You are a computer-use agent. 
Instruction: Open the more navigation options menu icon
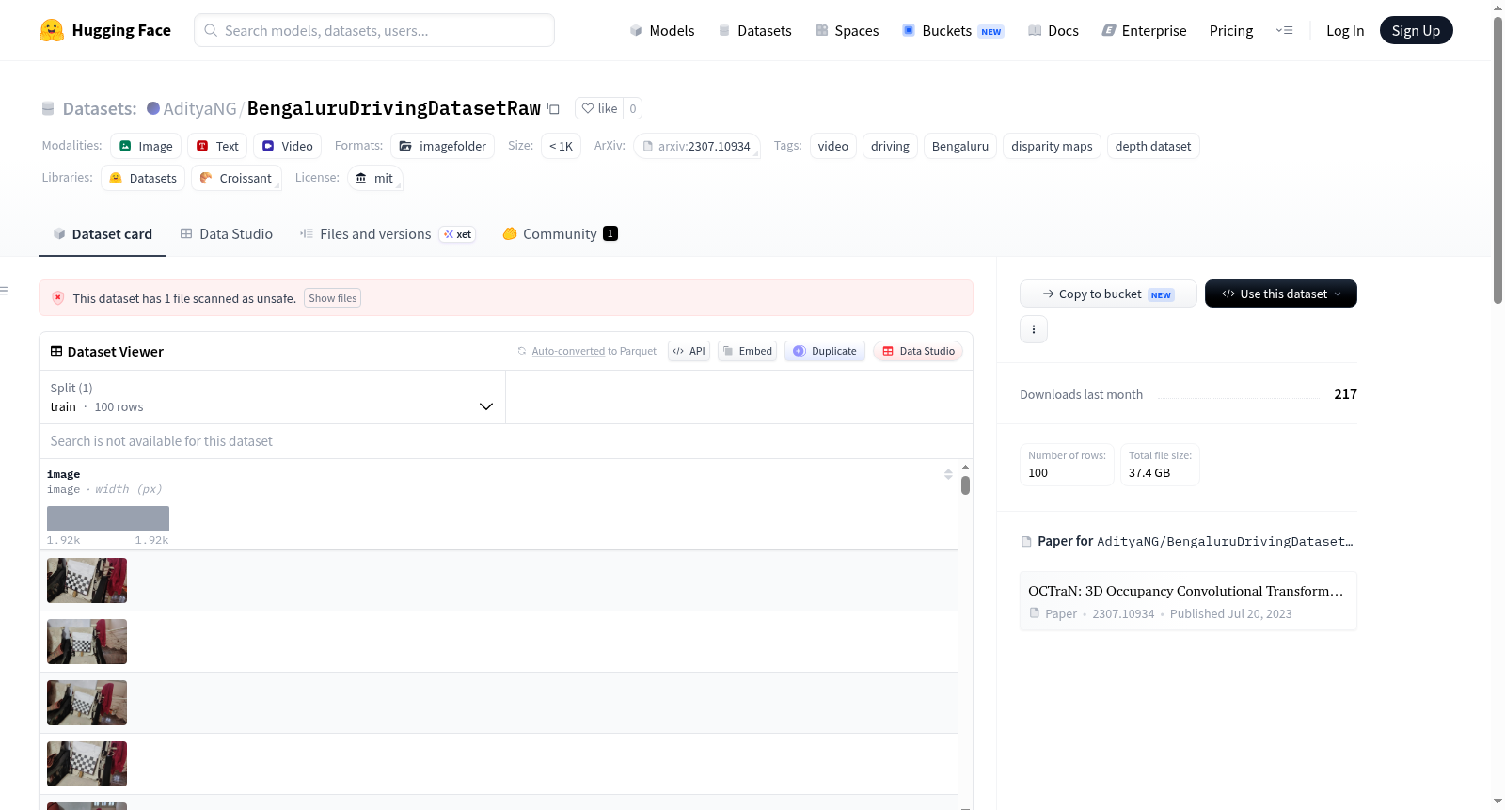1284,30
